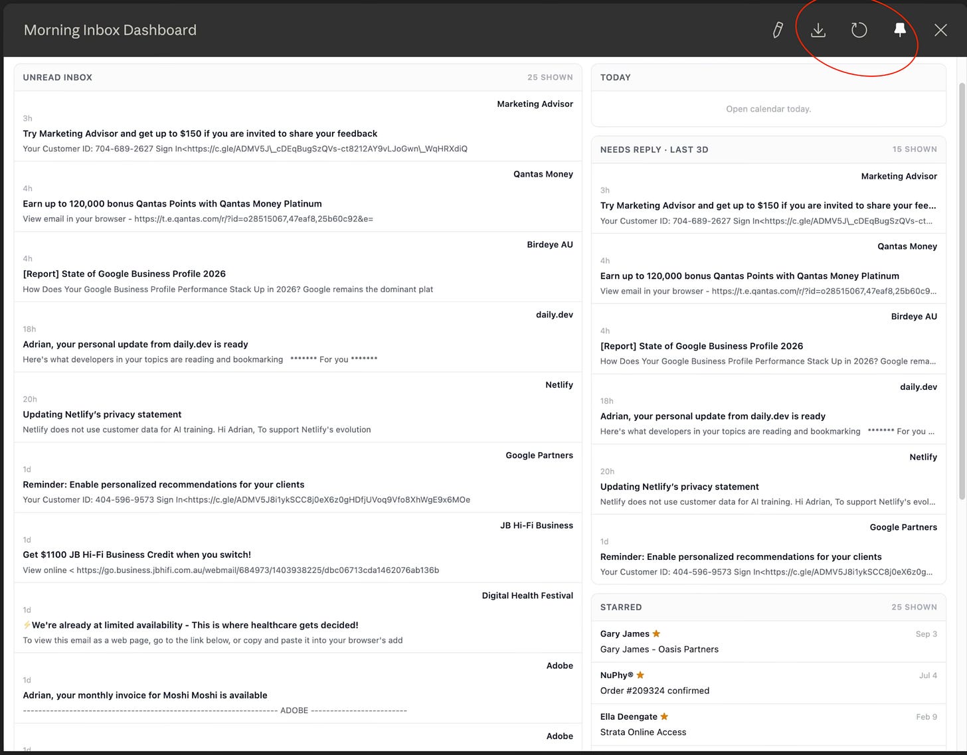Screen dimensions: 967x755
Task: Click the 'UNREAD INBOX' section header
Action: coord(58,77)
